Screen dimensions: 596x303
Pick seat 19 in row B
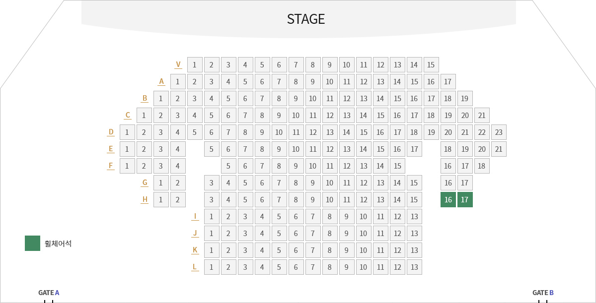click(x=465, y=99)
